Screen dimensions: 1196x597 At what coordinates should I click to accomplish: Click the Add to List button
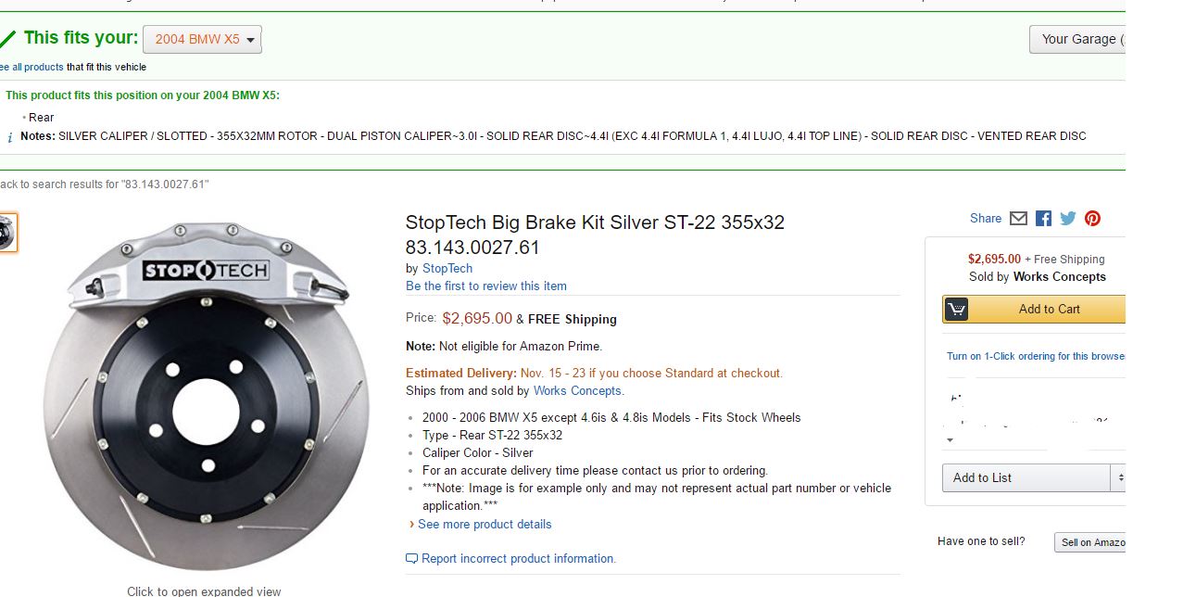(1026, 478)
